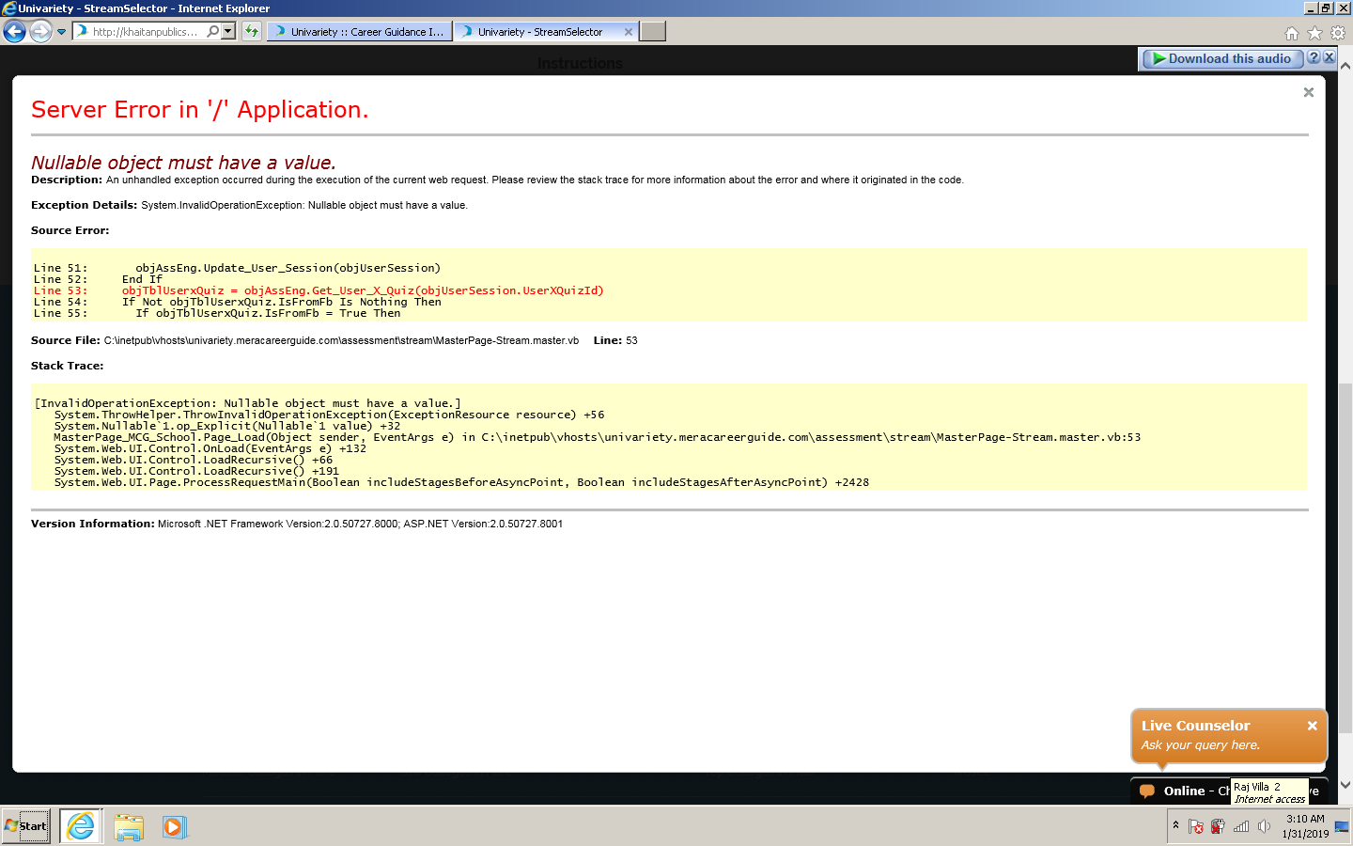Screen dimensions: 1353x846
Task: Click page scrollbar down arrow
Action: pyautogui.click(x=1345, y=785)
